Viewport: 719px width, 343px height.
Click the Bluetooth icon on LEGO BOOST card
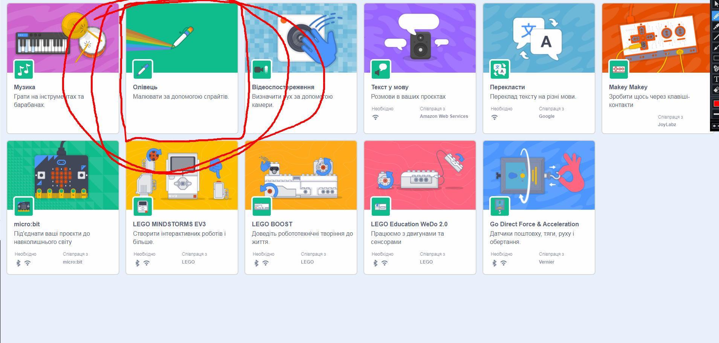256,263
